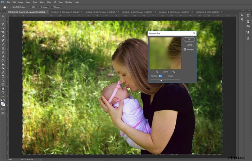Select the Path Selection tool
This screenshot has height=161, width=252.
(x=3, y=80)
